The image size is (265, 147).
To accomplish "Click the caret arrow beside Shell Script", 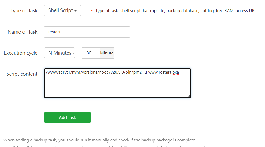I will pos(76,11).
